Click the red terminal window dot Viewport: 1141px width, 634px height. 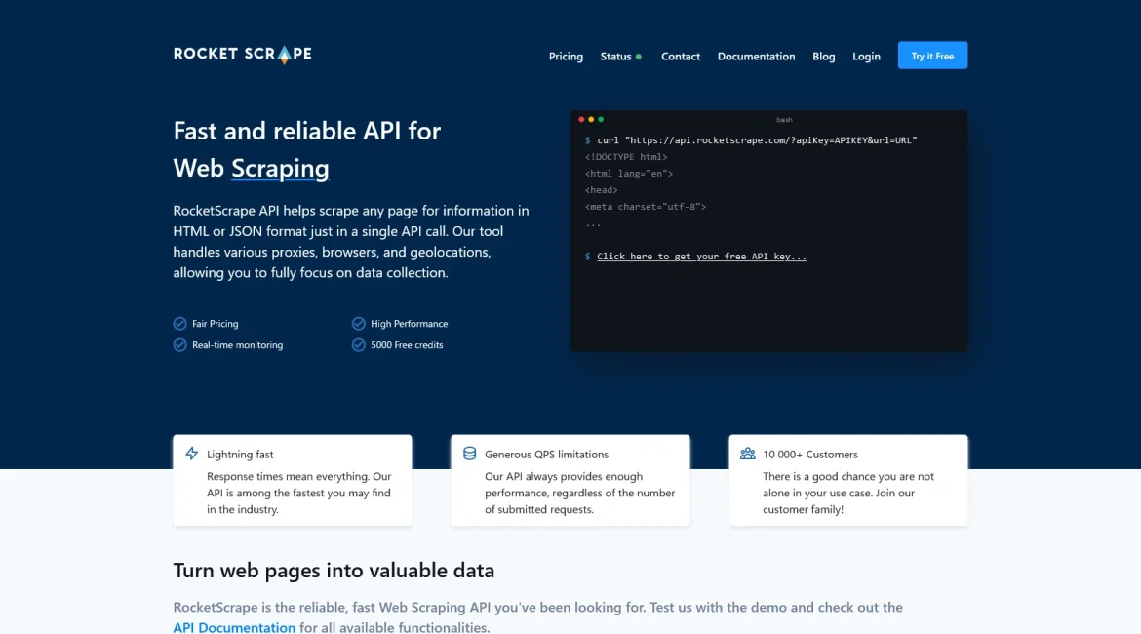click(x=581, y=119)
